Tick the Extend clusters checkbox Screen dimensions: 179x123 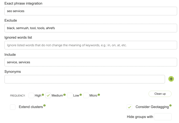coord(13,107)
